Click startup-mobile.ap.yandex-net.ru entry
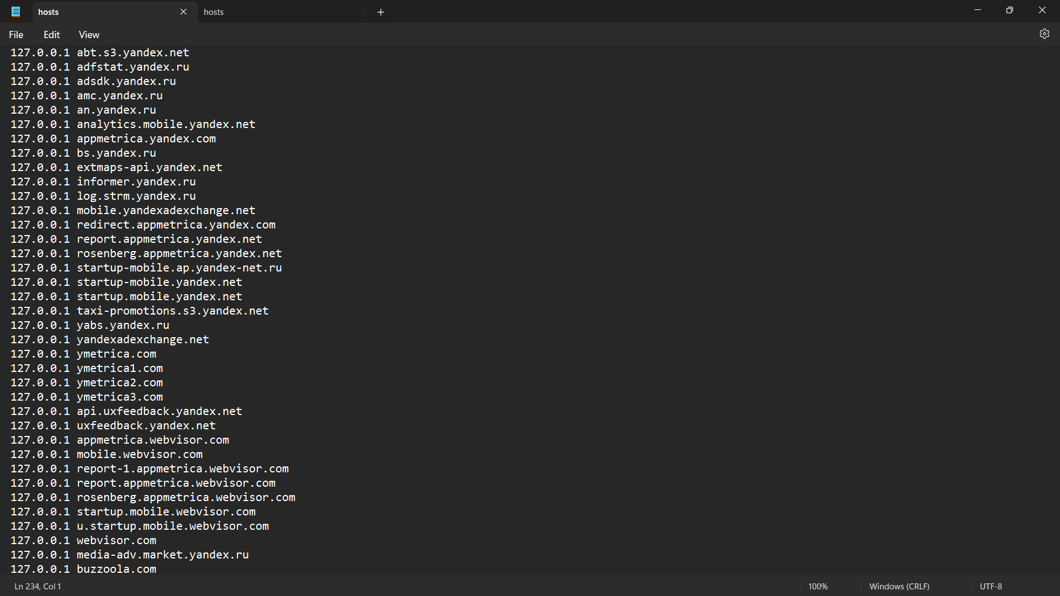Screen dimensions: 1060x596 pos(146,268)
